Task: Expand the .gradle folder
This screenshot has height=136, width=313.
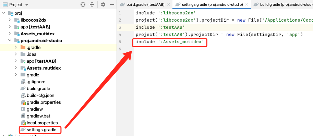Action: pyautogui.click(x=16, y=47)
